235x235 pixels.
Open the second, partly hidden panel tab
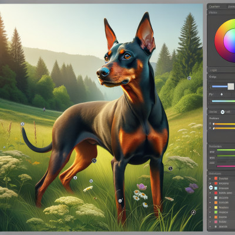click(x=231, y=6)
